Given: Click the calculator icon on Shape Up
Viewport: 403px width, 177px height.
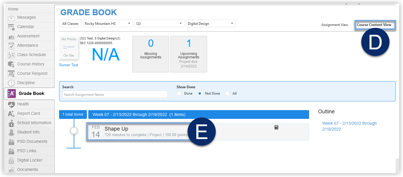Looking at the screenshot, I should pos(276,127).
